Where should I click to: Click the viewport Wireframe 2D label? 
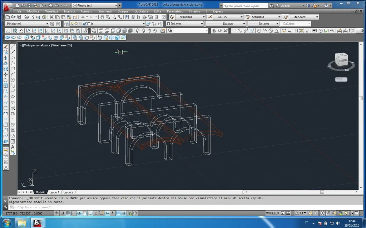(61, 45)
